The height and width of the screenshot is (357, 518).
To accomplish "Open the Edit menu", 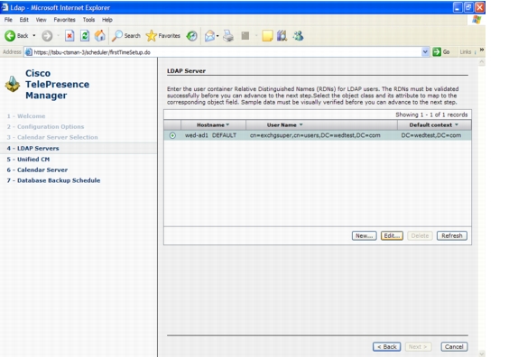I will coord(23,20).
